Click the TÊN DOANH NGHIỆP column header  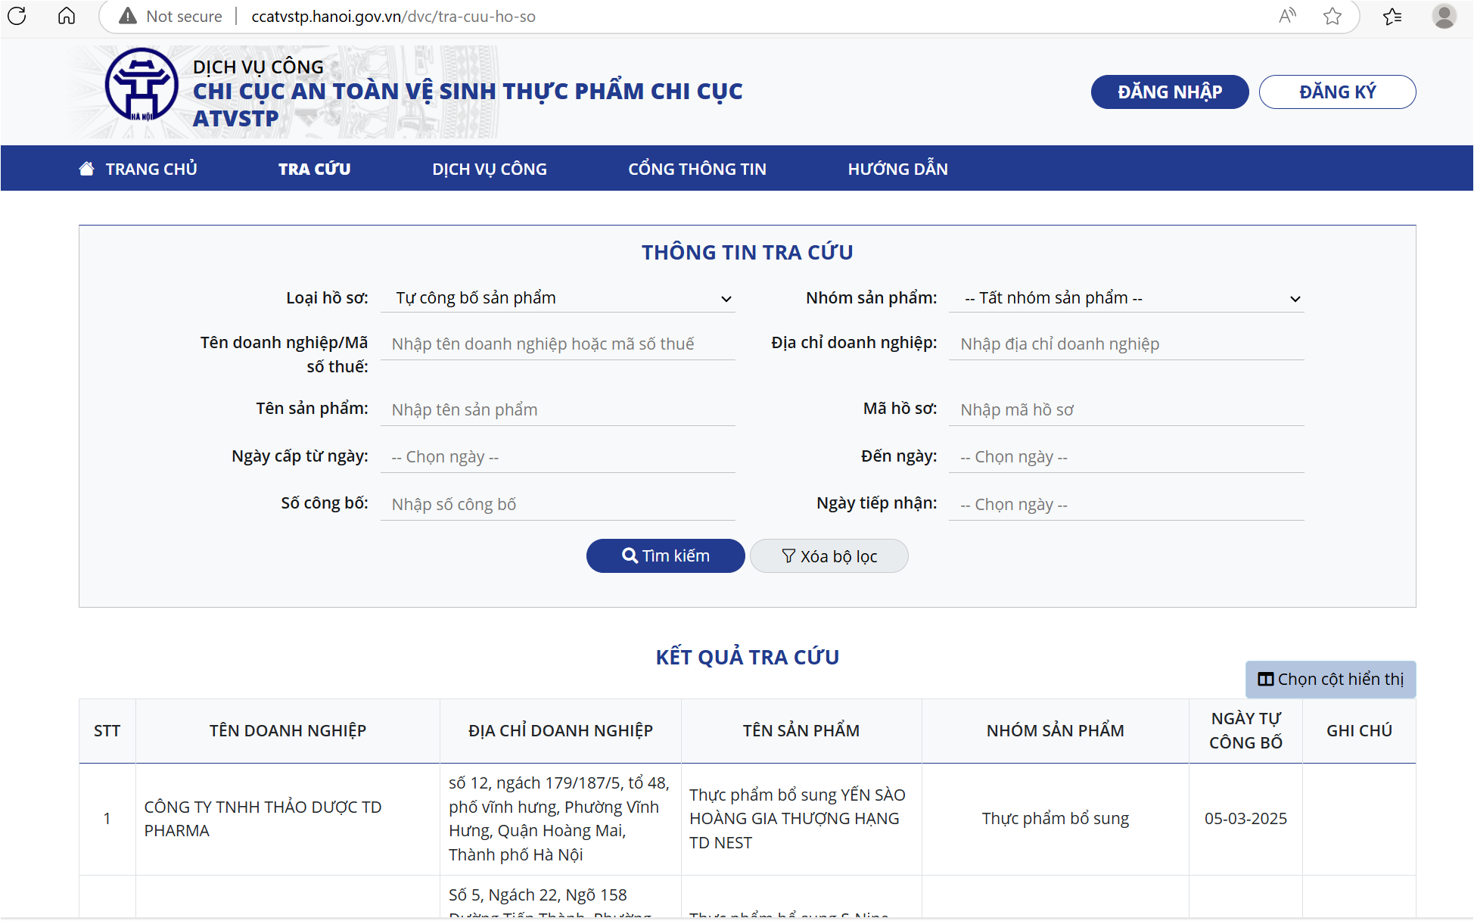coord(288,731)
